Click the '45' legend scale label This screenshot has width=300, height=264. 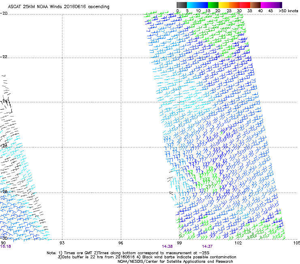pyautogui.click(x=270, y=11)
